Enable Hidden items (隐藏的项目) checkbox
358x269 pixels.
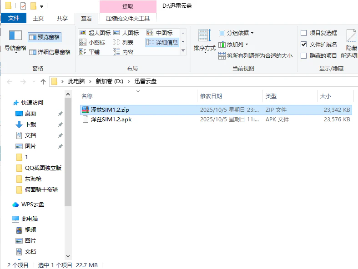coord(304,56)
